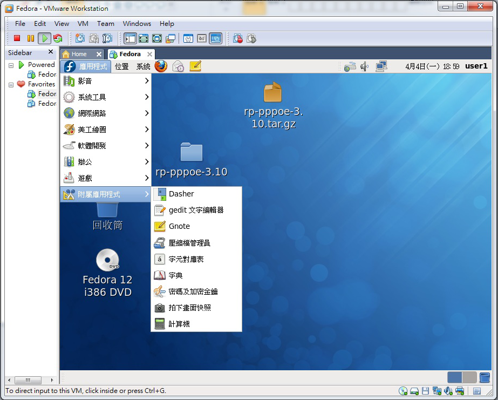Launch Firefox from the GNOME panel

[x=161, y=66]
